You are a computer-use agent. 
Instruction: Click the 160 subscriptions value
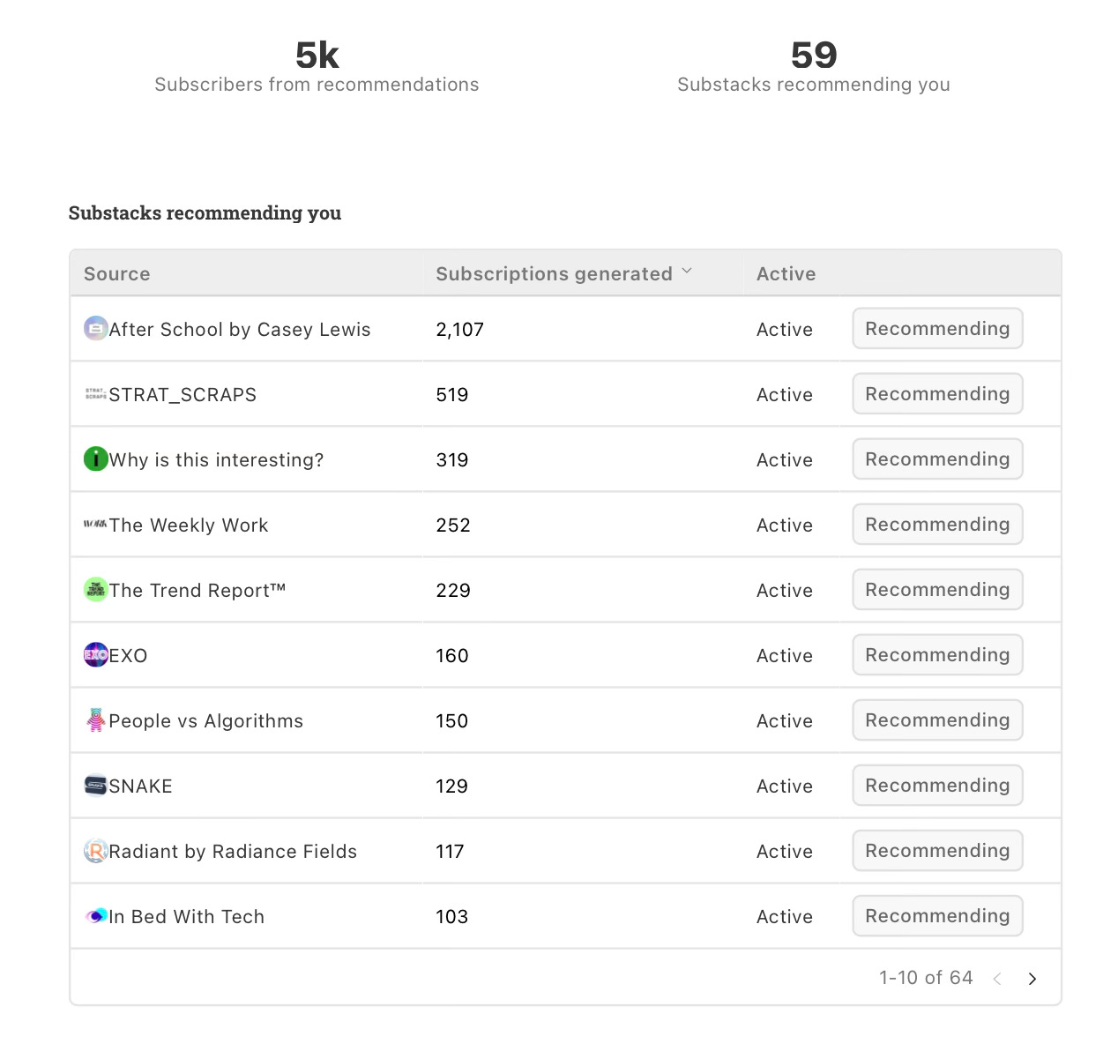[452, 656]
